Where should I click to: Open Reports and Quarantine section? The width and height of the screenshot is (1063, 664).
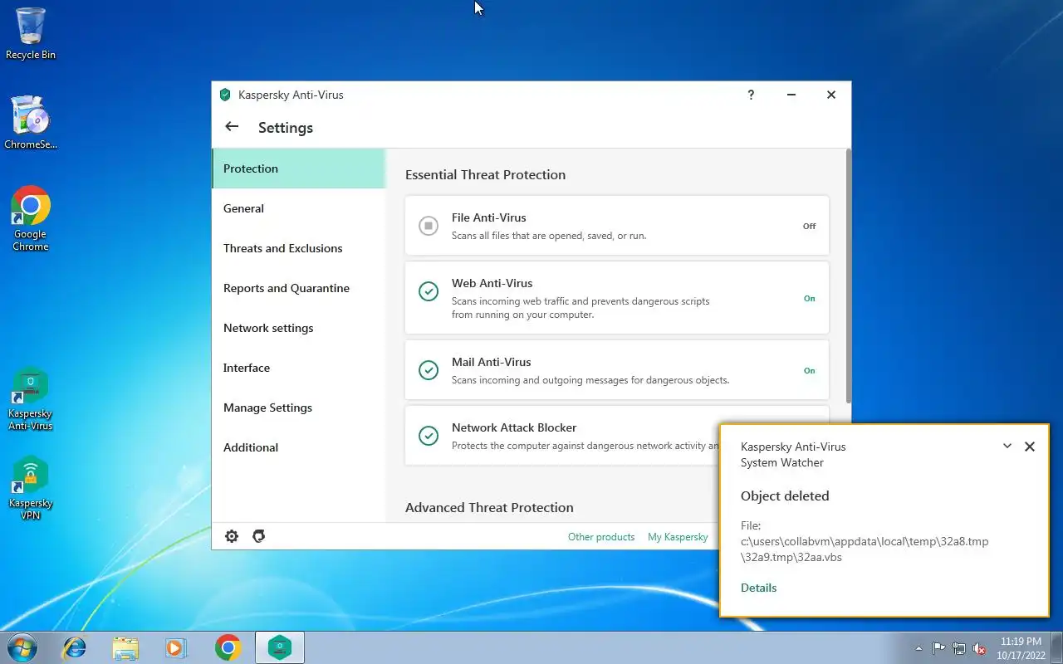[299, 288]
